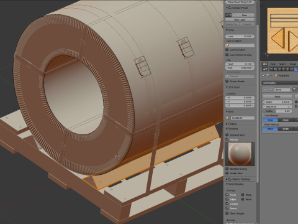Expand the Display panel

pos(227,124)
